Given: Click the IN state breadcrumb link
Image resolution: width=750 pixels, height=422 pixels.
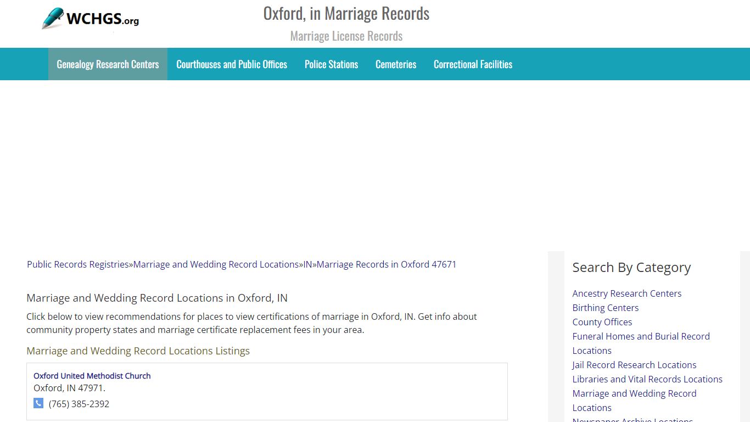Looking at the screenshot, I should 307,264.
